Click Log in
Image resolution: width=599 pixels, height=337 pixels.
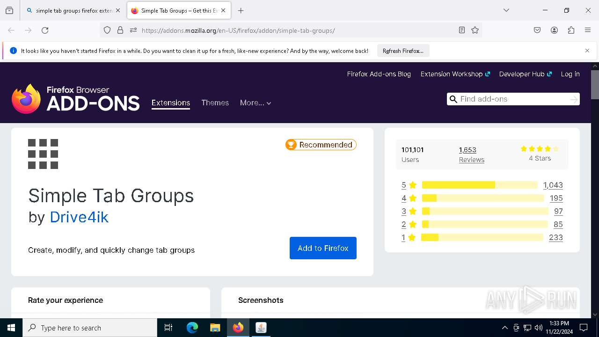click(x=570, y=74)
